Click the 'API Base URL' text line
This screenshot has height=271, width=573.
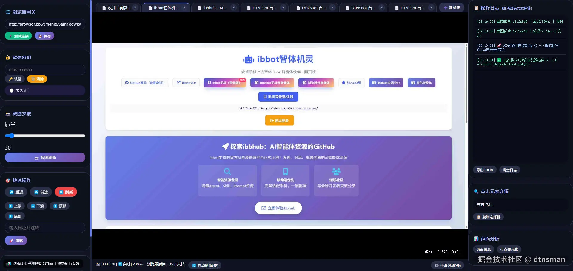pyautogui.click(x=278, y=109)
